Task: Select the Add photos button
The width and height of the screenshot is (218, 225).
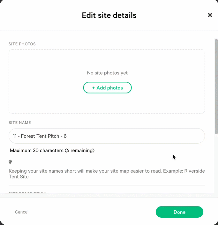Action: 107,87
